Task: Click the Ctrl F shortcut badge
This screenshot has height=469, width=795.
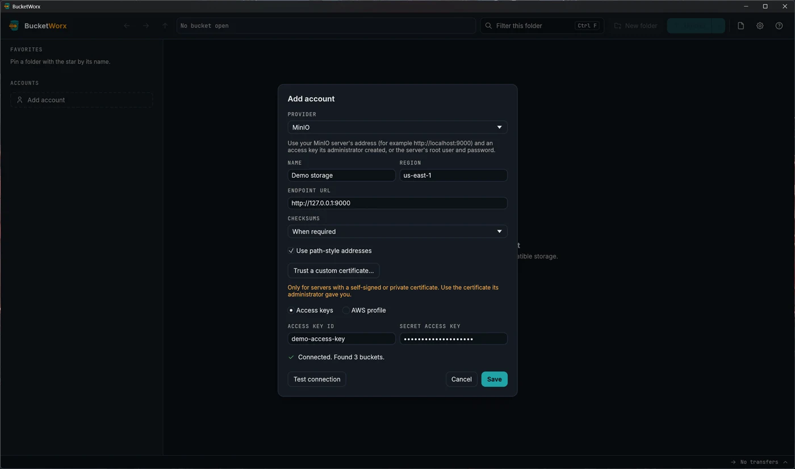Action: click(x=587, y=26)
